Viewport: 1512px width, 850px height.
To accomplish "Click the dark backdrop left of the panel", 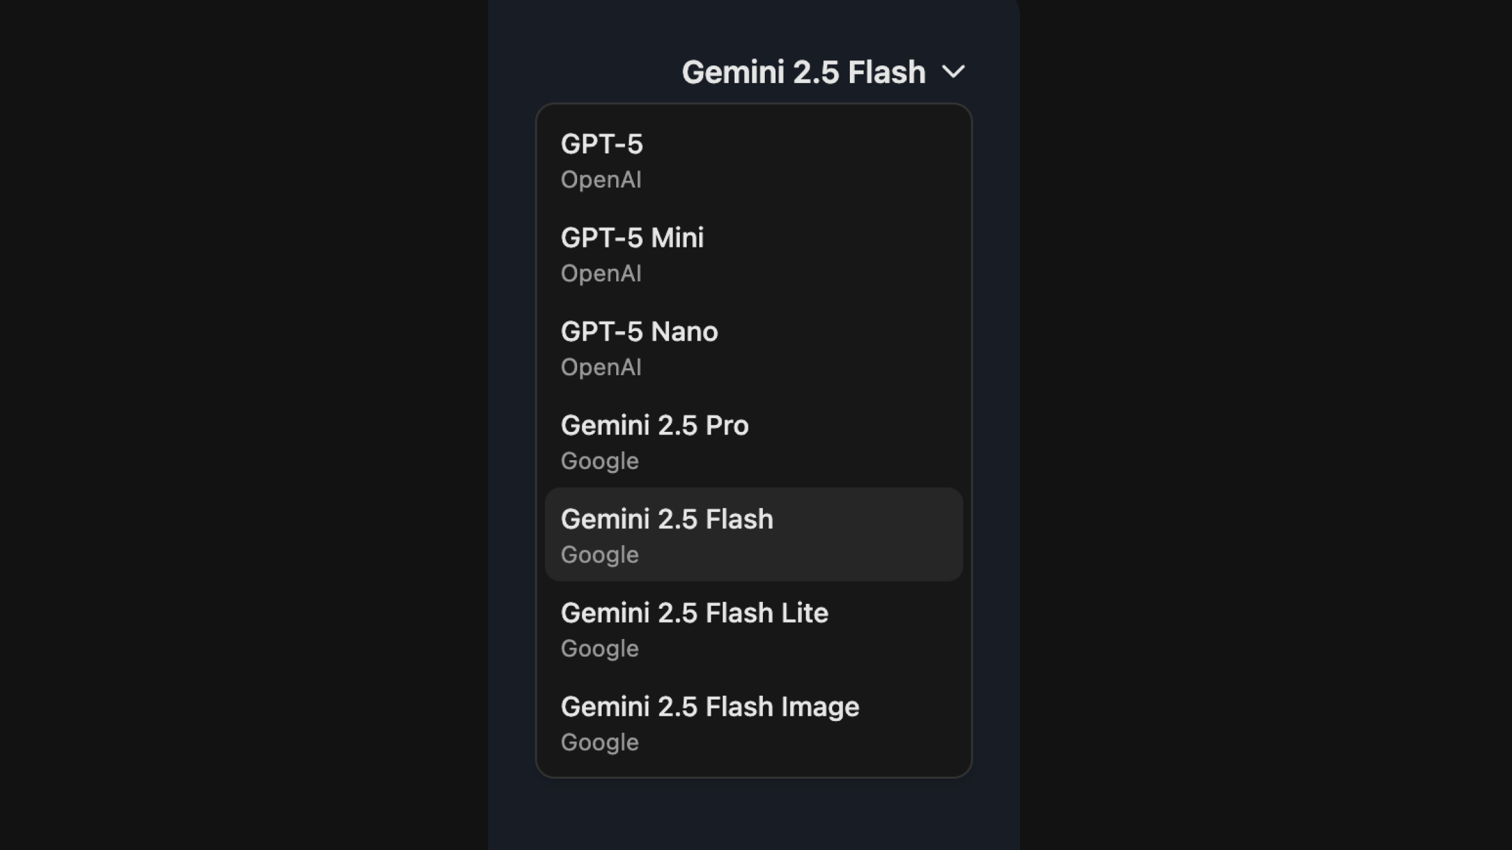I will [x=239, y=425].
